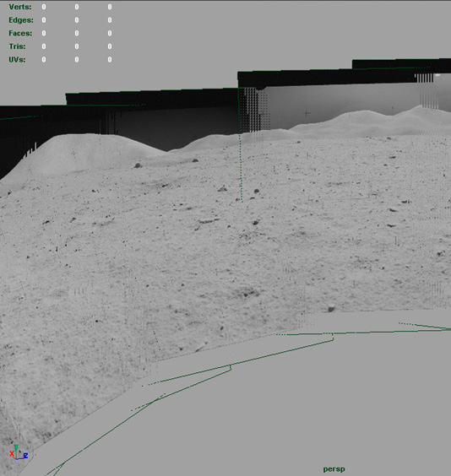Select the dark rock beside the left hill
The width and height of the screenshot is (451, 476).
[138, 165]
